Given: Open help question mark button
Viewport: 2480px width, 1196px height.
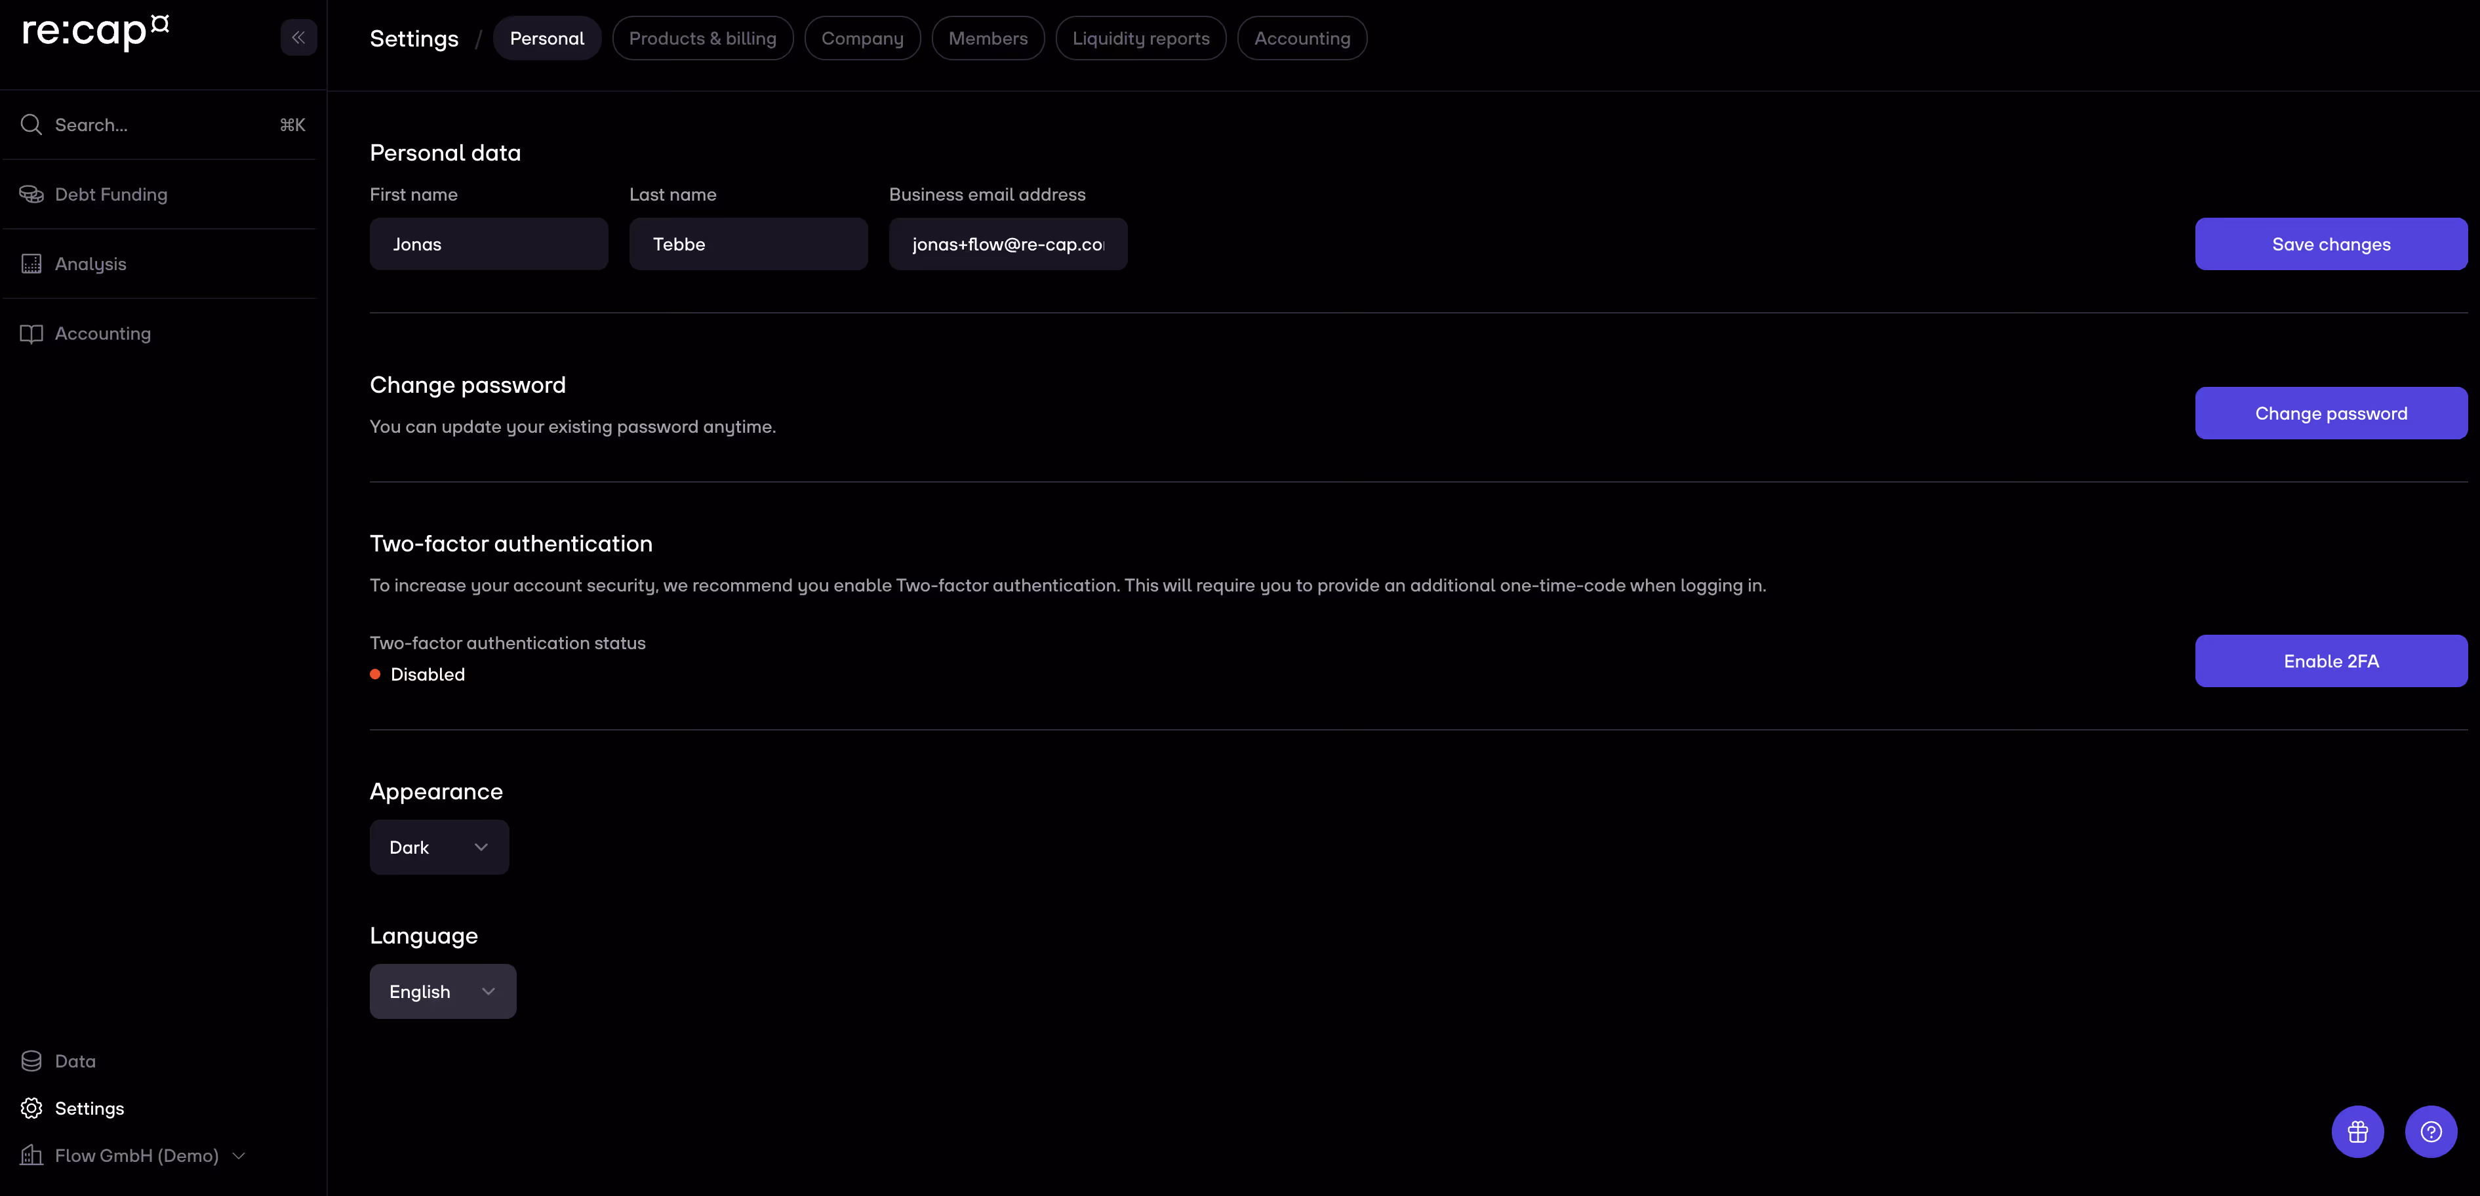Looking at the screenshot, I should click(2431, 1132).
